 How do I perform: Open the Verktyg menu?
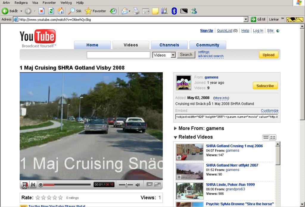(x=66, y=3)
